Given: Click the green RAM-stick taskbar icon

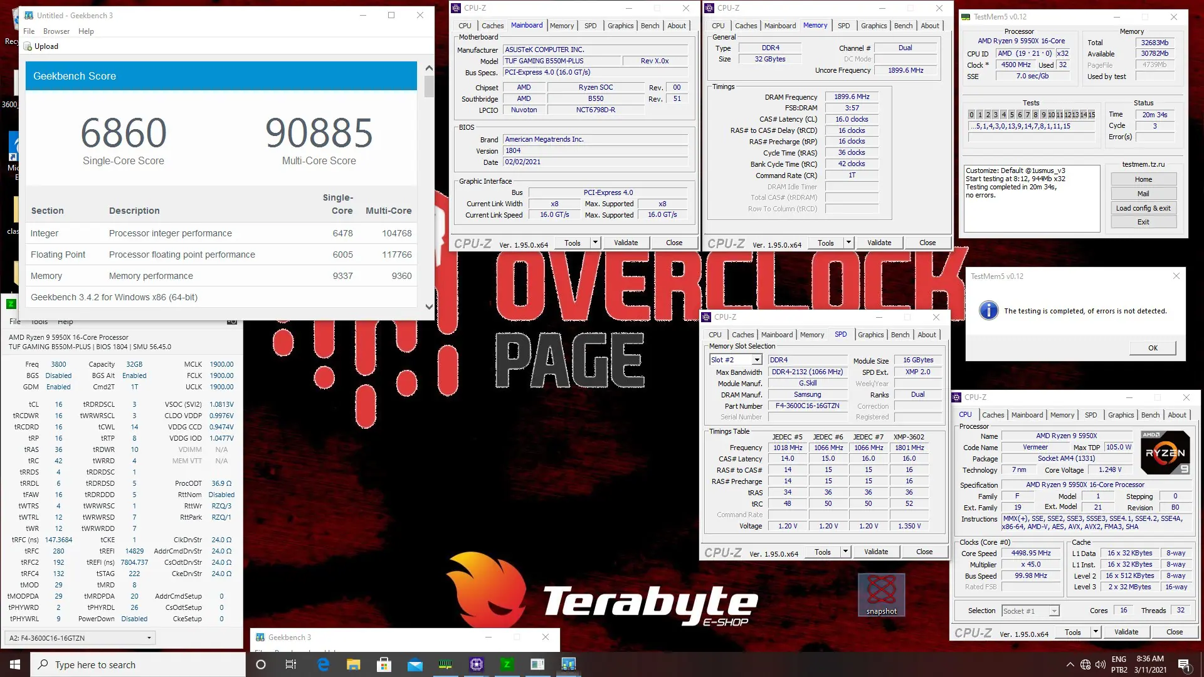Looking at the screenshot, I should (x=445, y=664).
